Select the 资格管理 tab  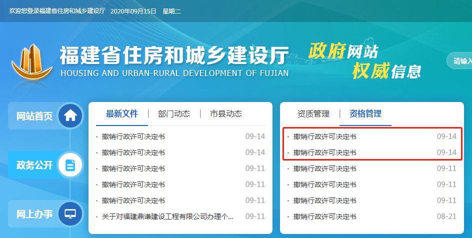click(x=365, y=113)
